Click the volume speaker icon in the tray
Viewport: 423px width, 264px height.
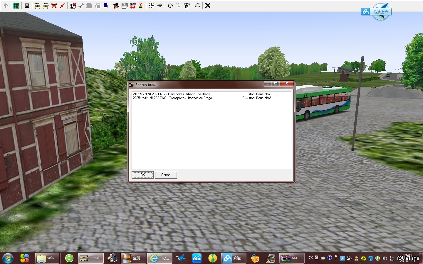(x=385, y=258)
